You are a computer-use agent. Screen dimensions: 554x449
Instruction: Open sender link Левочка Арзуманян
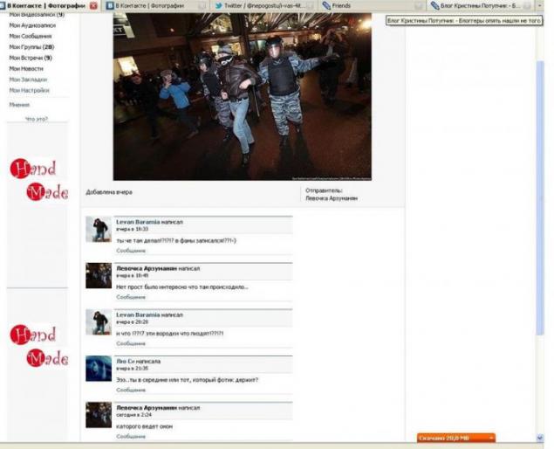pyautogui.click(x=332, y=198)
